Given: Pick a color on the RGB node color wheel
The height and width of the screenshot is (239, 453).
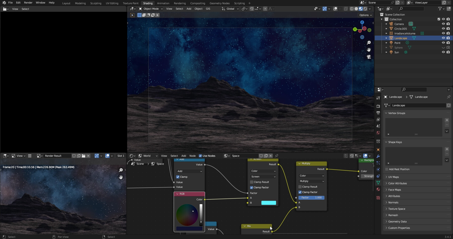Looking at the screenshot, I should pyautogui.click(x=187, y=215).
